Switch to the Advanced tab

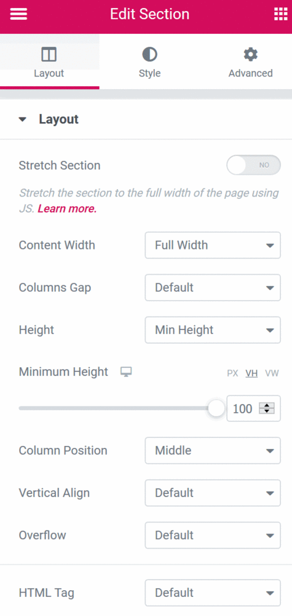tap(250, 62)
